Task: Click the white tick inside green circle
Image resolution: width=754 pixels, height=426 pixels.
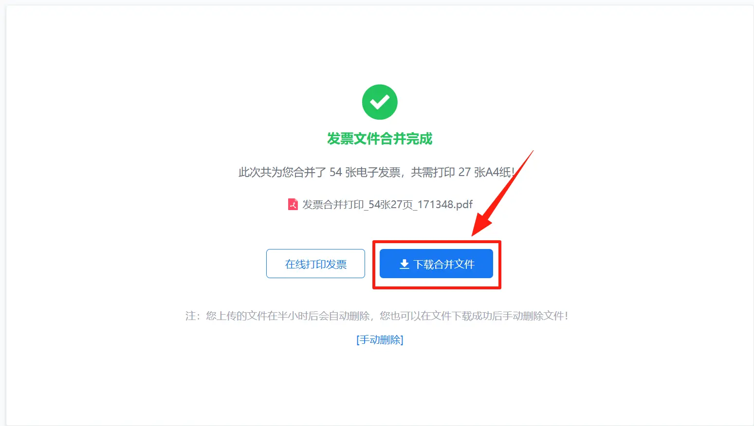Action: pos(380,102)
